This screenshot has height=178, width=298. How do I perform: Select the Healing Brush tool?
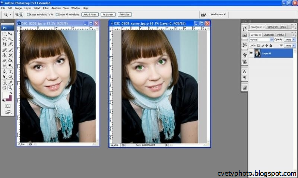(x=4, y=50)
